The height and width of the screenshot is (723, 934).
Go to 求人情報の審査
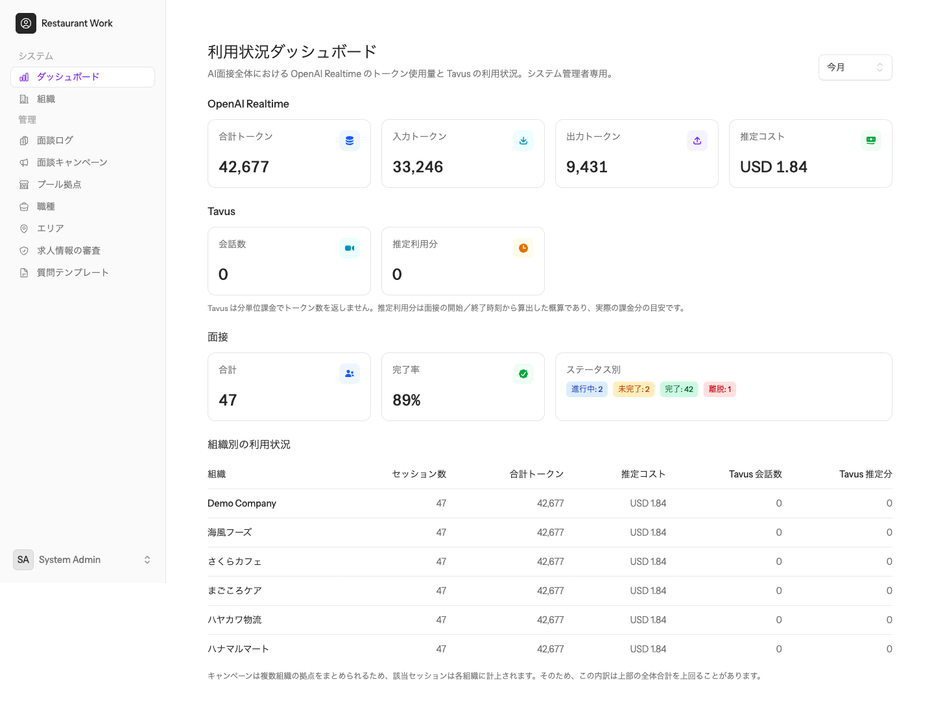82,251
